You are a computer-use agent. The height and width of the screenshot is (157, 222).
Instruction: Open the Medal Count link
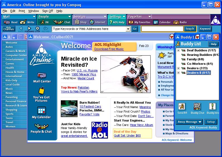[x=86, y=78]
